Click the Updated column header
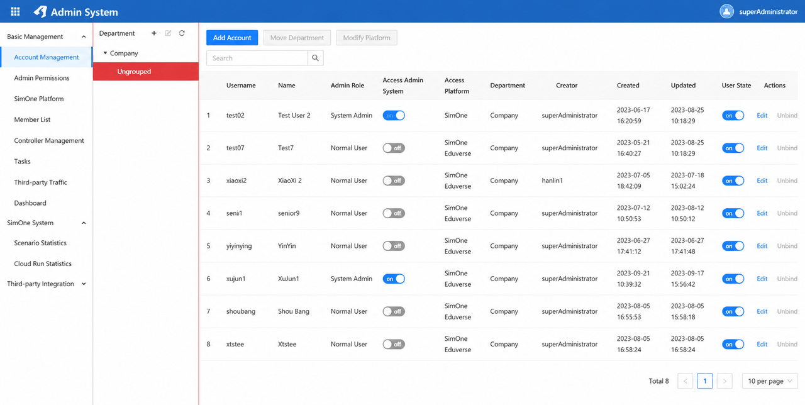805x405 pixels. click(x=683, y=86)
